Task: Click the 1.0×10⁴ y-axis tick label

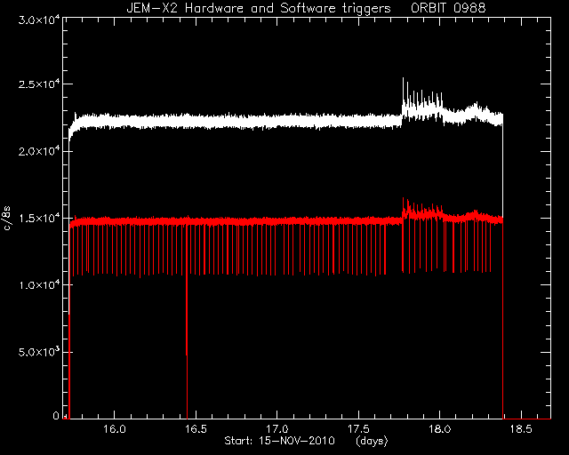Action: click(x=39, y=285)
